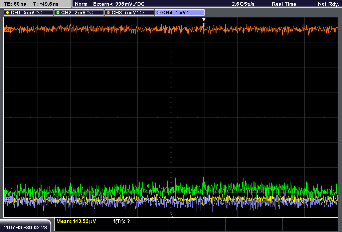This screenshot has height=232, width=342.
Task: Select the CH3: 5 mV channel tab
Action: [x=129, y=13]
